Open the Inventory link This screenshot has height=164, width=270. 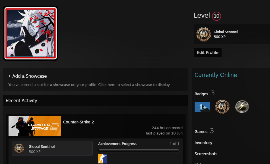pos(203,143)
